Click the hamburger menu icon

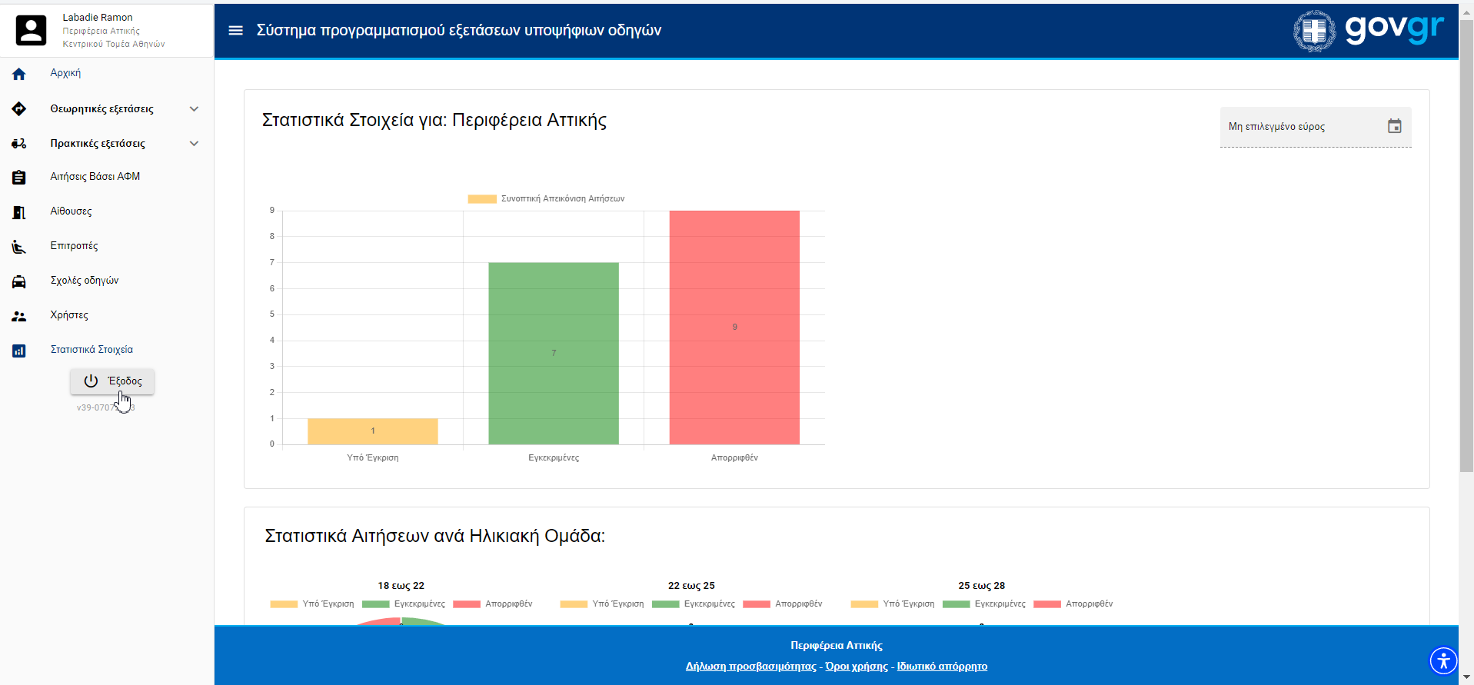235,30
